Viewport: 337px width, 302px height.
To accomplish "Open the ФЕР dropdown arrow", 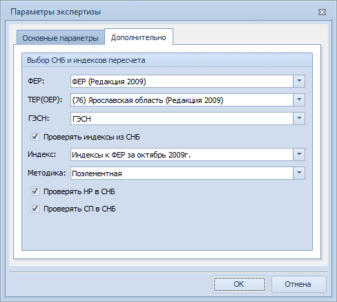I will coord(299,81).
